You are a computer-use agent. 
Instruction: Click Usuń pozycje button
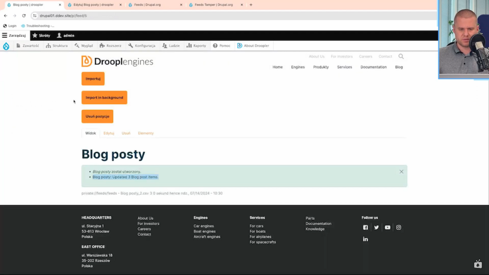(97, 116)
